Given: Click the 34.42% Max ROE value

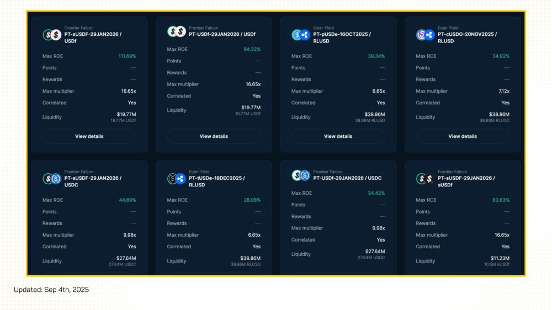Looking at the screenshot, I should coord(376,194).
